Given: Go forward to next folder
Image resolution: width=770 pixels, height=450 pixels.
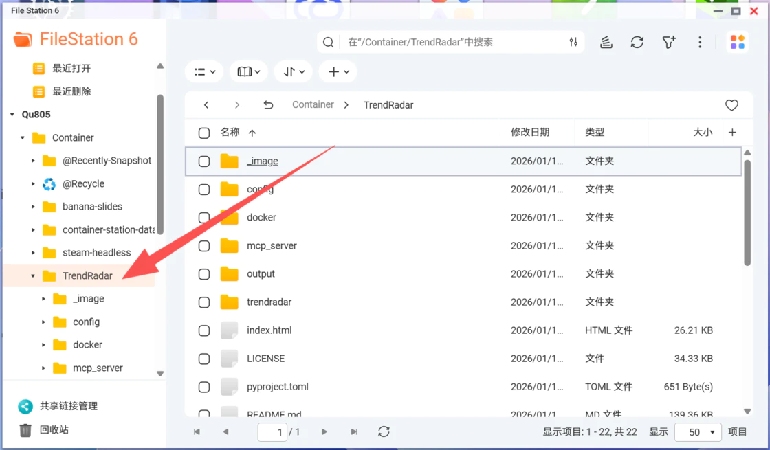Looking at the screenshot, I should pos(237,105).
